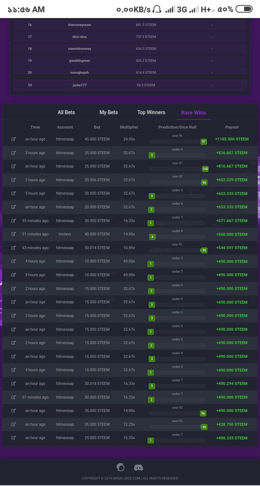Click the dice roll bar showing 100
This screenshot has height=486, width=260.
(177, 169)
